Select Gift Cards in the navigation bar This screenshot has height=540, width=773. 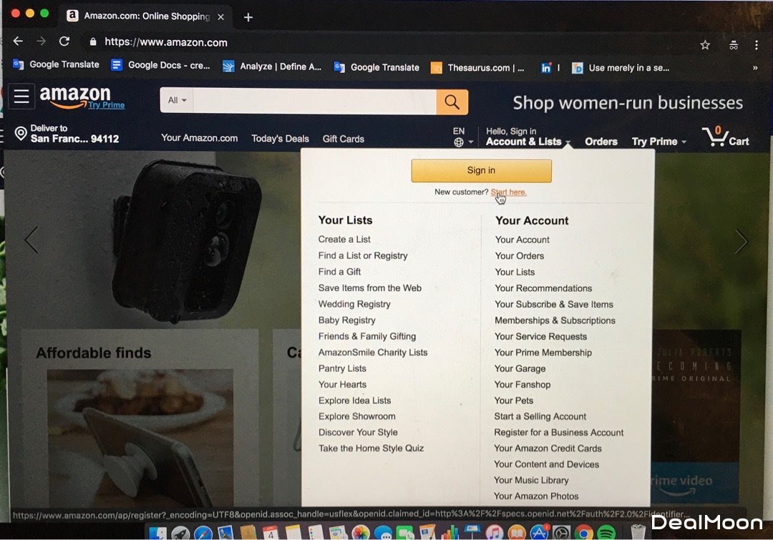point(343,139)
